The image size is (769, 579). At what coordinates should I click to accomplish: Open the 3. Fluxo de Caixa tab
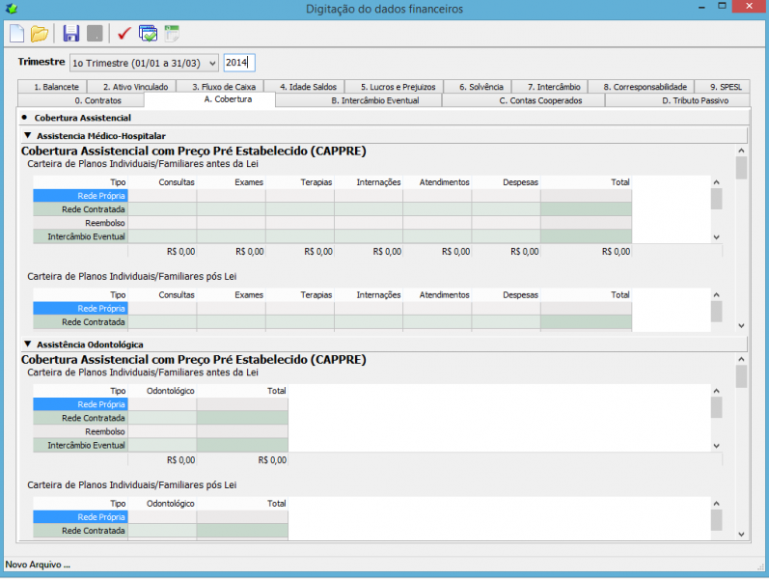220,86
